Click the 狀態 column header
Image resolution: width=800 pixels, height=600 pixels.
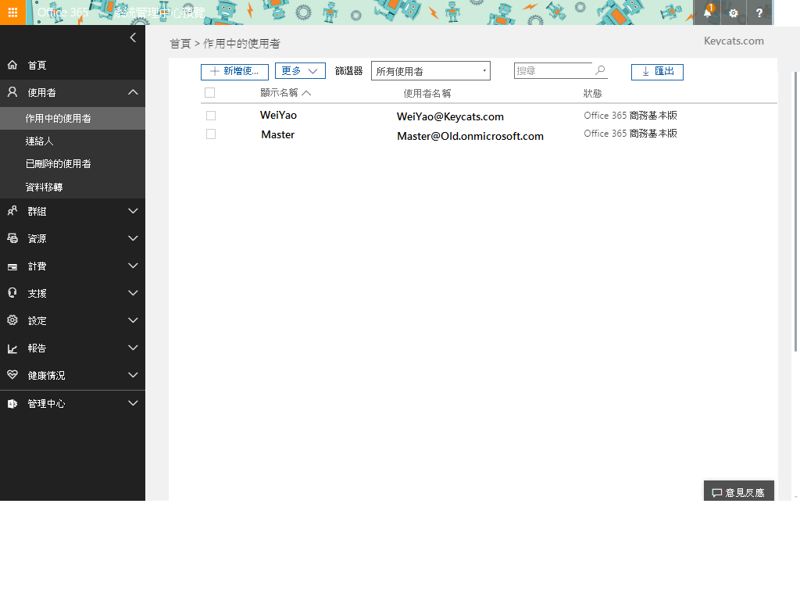coord(592,94)
